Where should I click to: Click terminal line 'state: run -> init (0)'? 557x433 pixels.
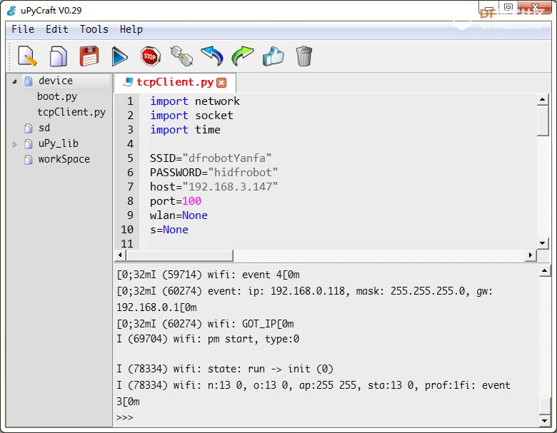[x=225, y=369]
